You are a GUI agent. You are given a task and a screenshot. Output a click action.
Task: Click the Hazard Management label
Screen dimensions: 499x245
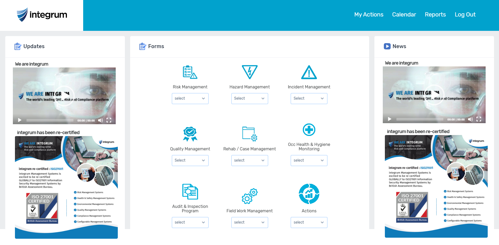click(249, 87)
